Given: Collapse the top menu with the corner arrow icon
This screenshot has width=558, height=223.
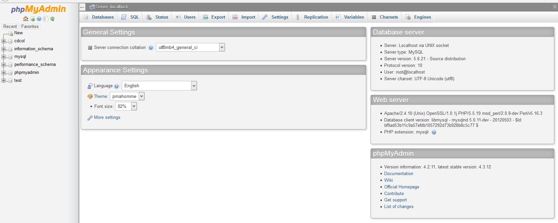Looking at the screenshot, I should point(555,7).
